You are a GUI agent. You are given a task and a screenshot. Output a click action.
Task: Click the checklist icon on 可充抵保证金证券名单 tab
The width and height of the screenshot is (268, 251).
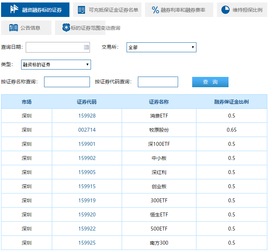[x=81, y=10]
